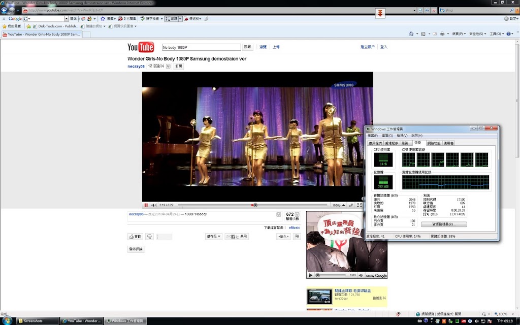
Task: Open the 1080p video quality menu
Action: tap(339, 205)
